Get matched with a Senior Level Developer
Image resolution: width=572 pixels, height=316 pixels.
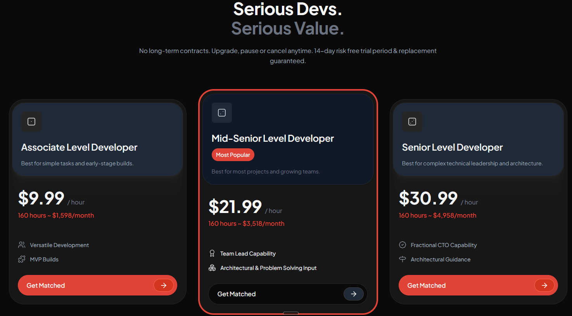point(478,285)
